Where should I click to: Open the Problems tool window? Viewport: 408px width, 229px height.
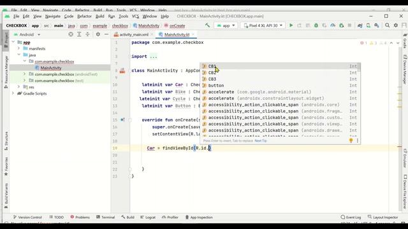click(x=80, y=217)
